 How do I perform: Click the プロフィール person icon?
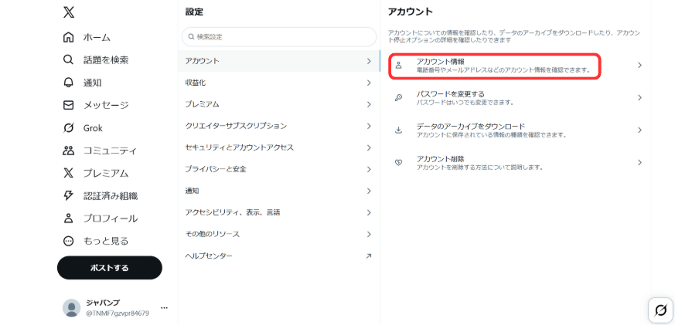coord(69,218)
